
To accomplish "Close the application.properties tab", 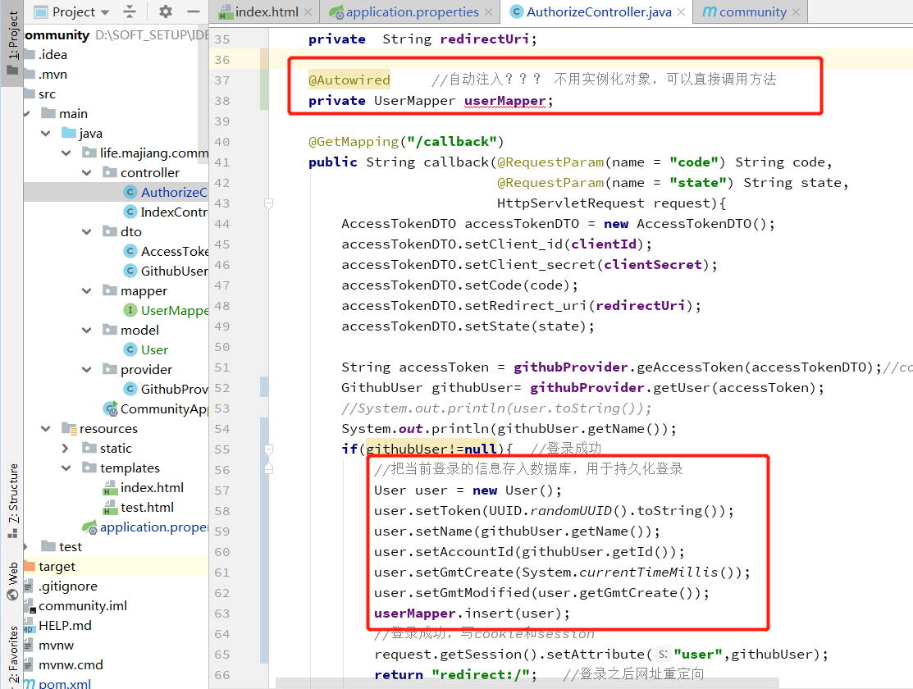I will click(x=489, y=12).
